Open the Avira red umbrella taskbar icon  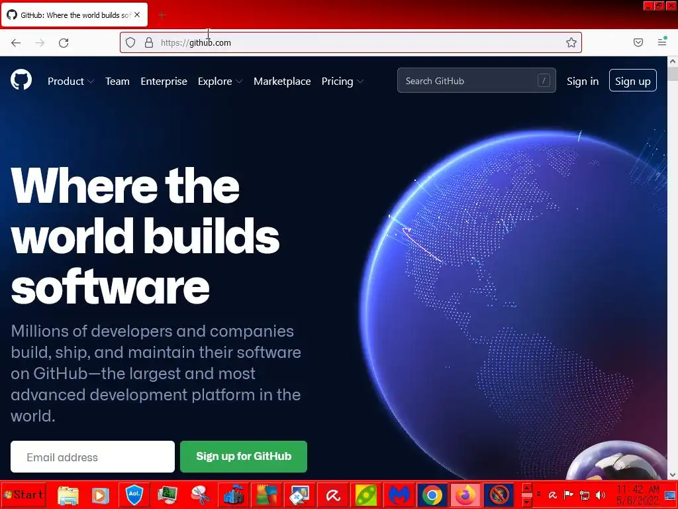333,494
